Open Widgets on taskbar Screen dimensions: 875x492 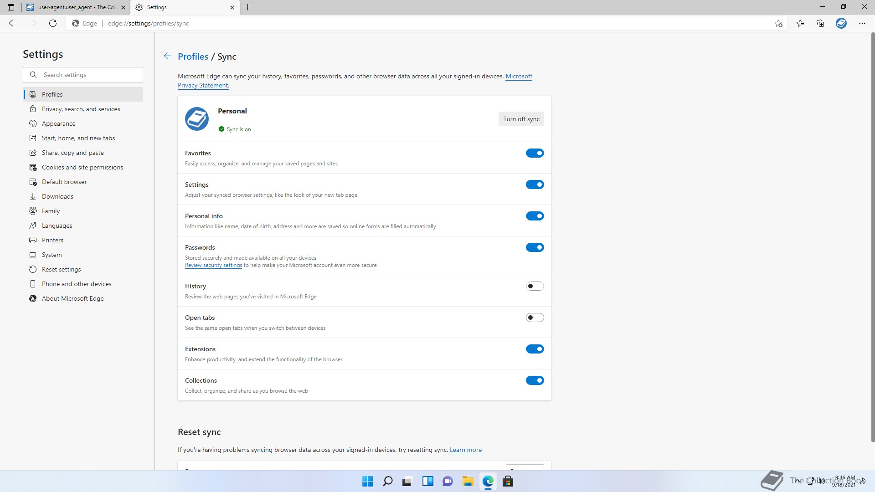click(x=428, y=481)
